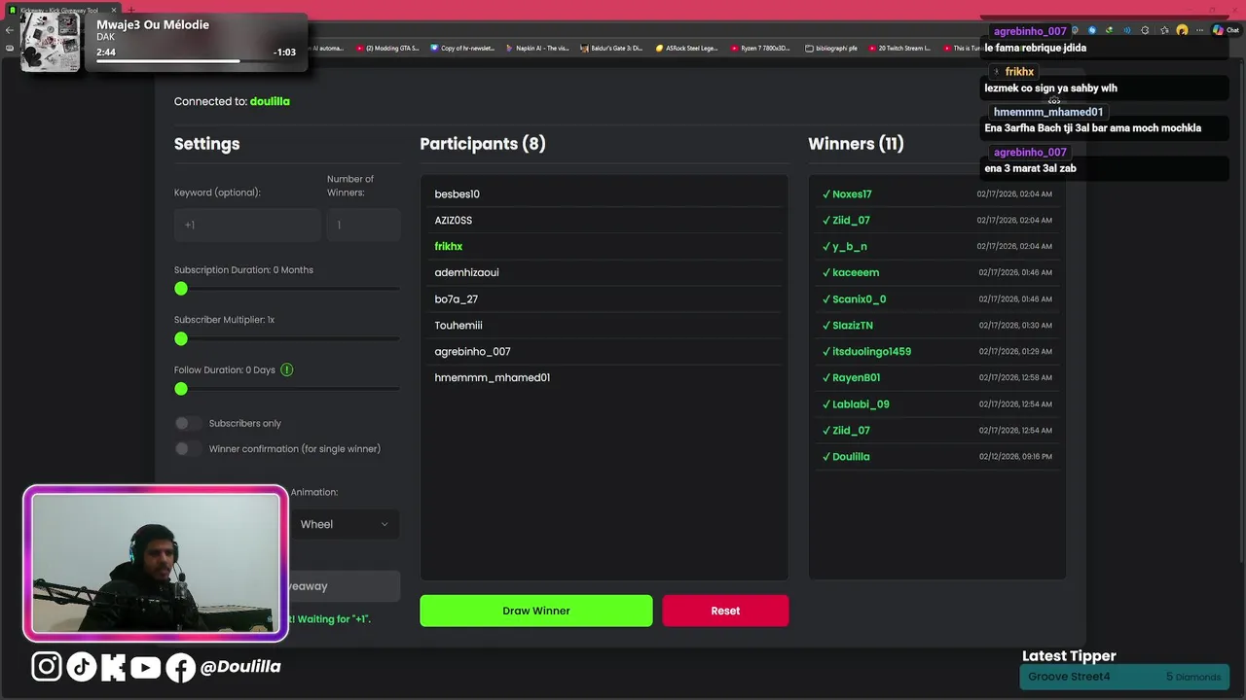Select participant ademhizaoui
The height and width of the screenshot is (700, 1246).
(604, 272)
